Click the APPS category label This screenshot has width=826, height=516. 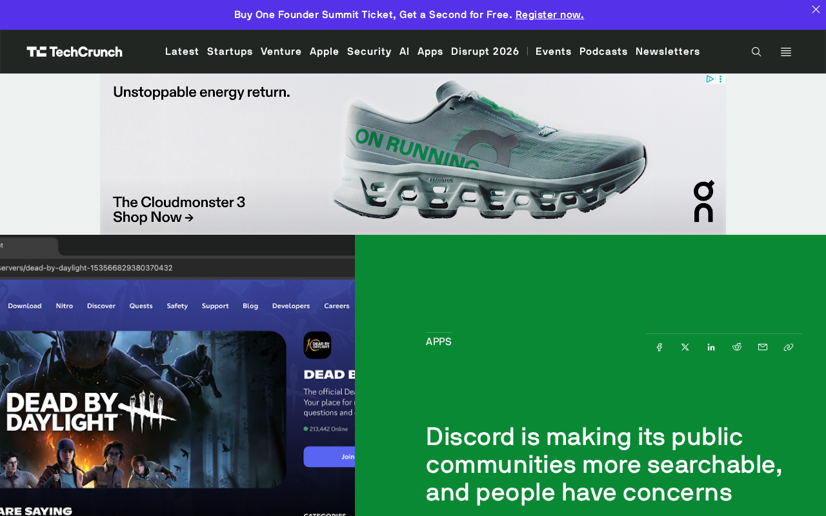[439, 342]
